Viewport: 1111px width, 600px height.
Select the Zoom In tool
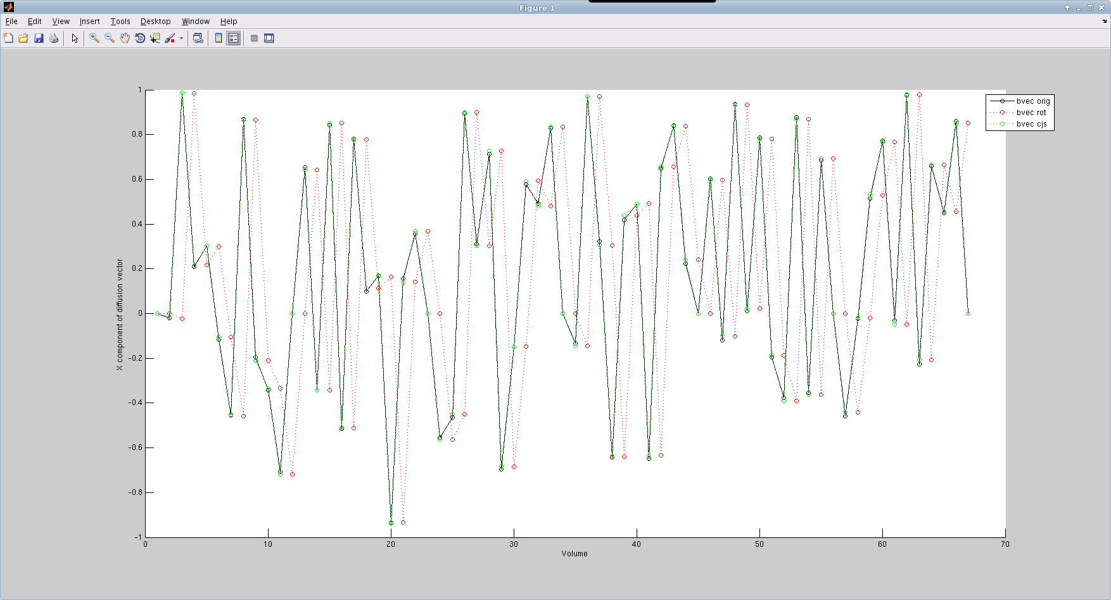point(94,38)
